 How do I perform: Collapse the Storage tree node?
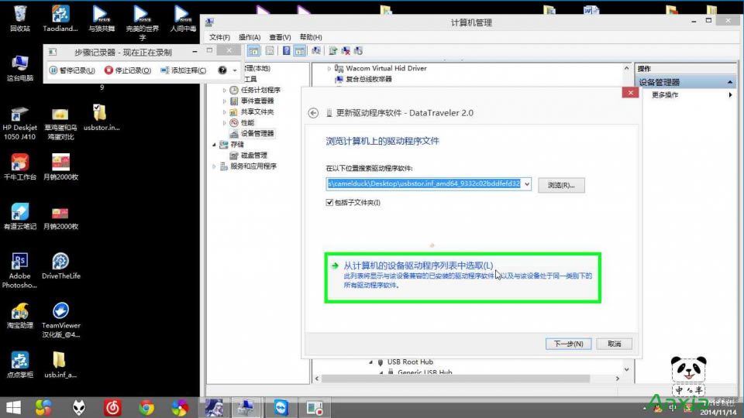215,145
